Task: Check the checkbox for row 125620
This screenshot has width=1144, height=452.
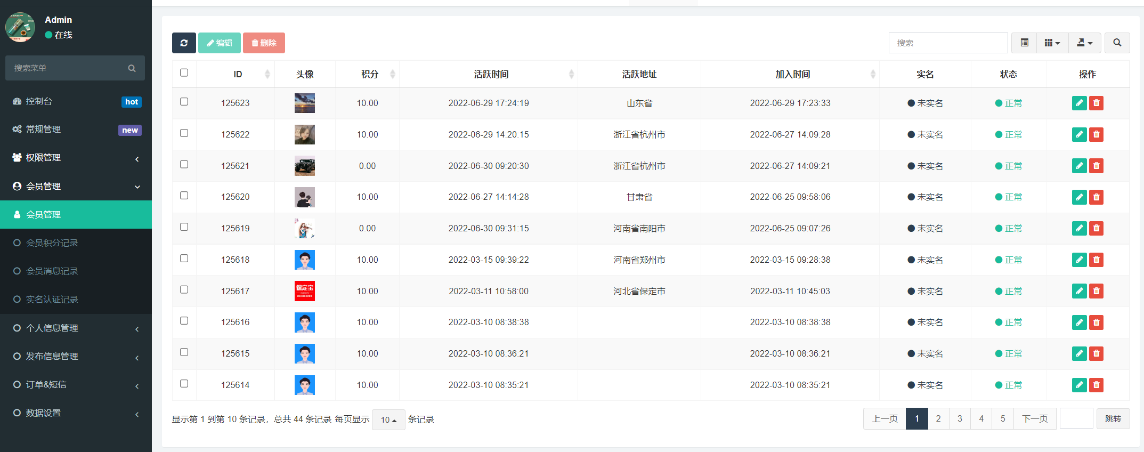Action: 184,195
